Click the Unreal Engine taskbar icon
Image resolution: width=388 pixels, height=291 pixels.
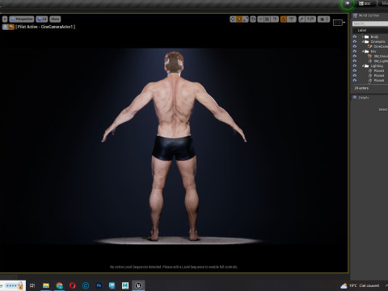click(x=138, y=285)
